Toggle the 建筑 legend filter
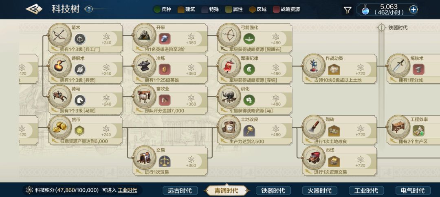 pyautogui.click(x=186, y=9)
